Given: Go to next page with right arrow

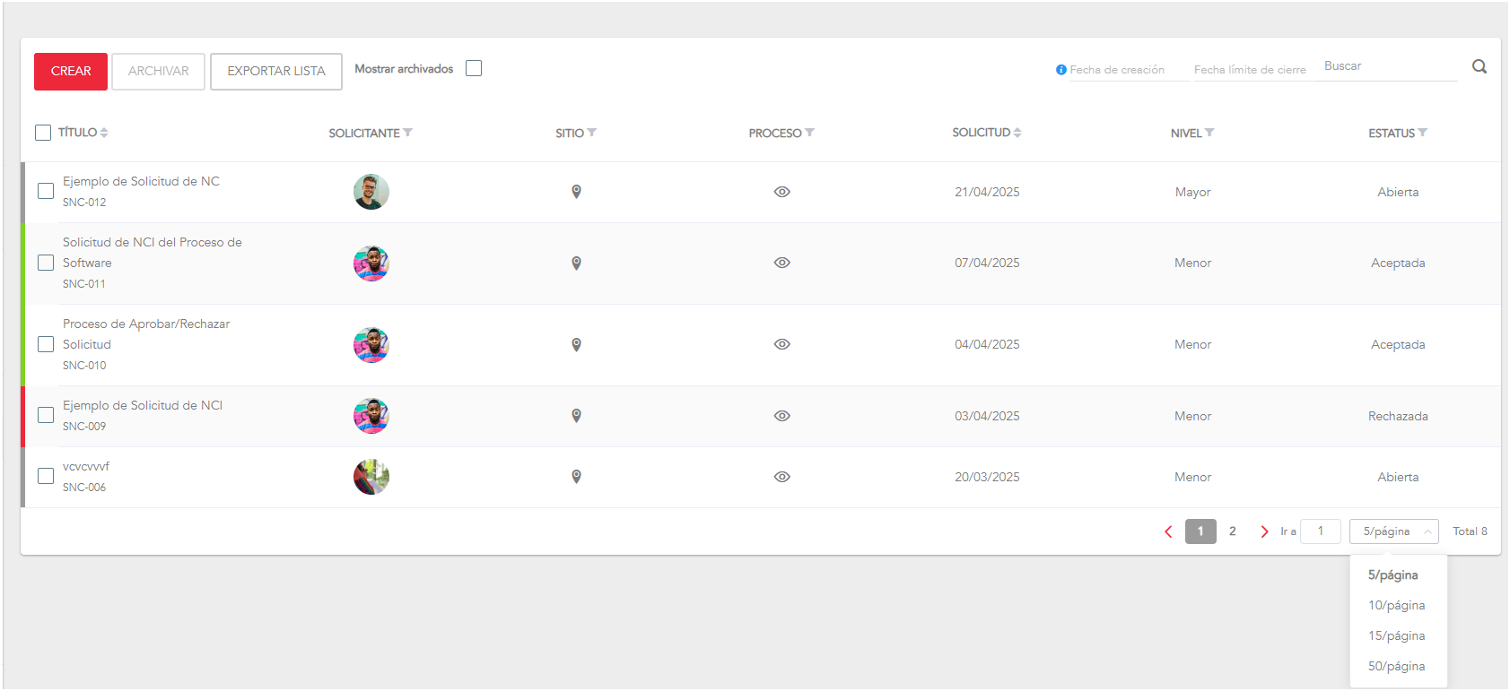Looking at the screenshot, I should click(1264, 531).
